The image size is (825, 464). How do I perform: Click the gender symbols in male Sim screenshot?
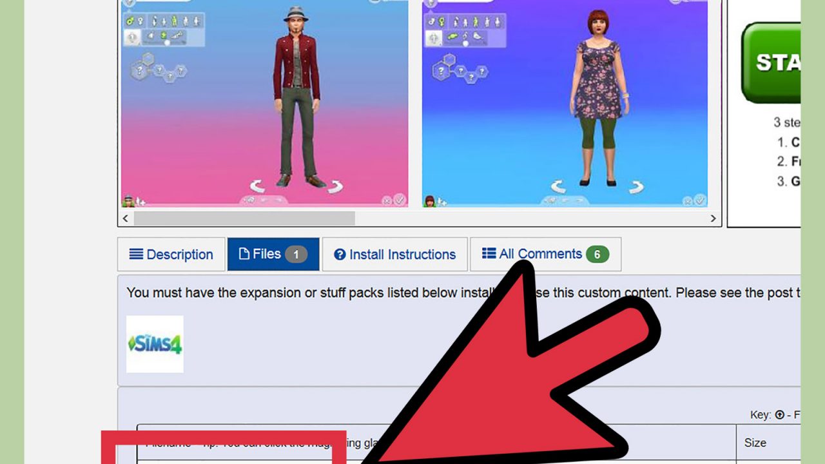133,21
